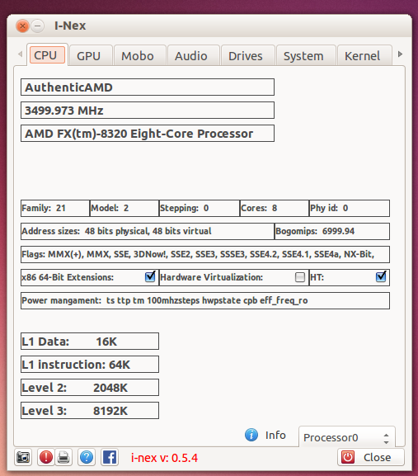Open help with the question mark icon
418x476 pixels.
pyautogui.click(x=87, y=457)
